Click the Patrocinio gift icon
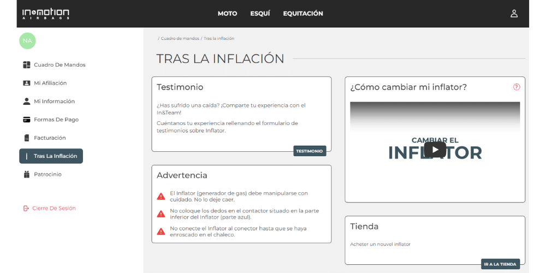 (27, 175)
